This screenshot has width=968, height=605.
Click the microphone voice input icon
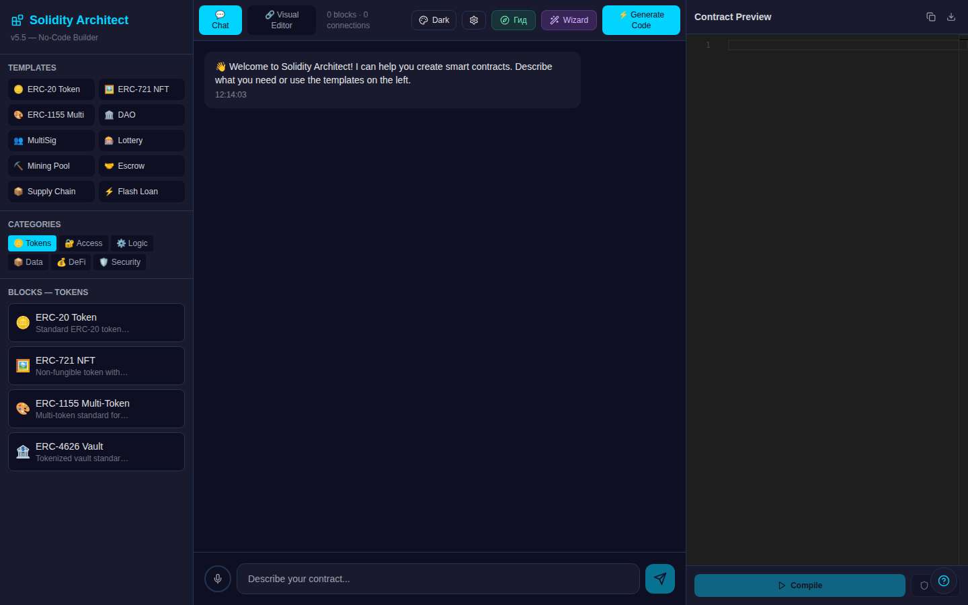218,579
